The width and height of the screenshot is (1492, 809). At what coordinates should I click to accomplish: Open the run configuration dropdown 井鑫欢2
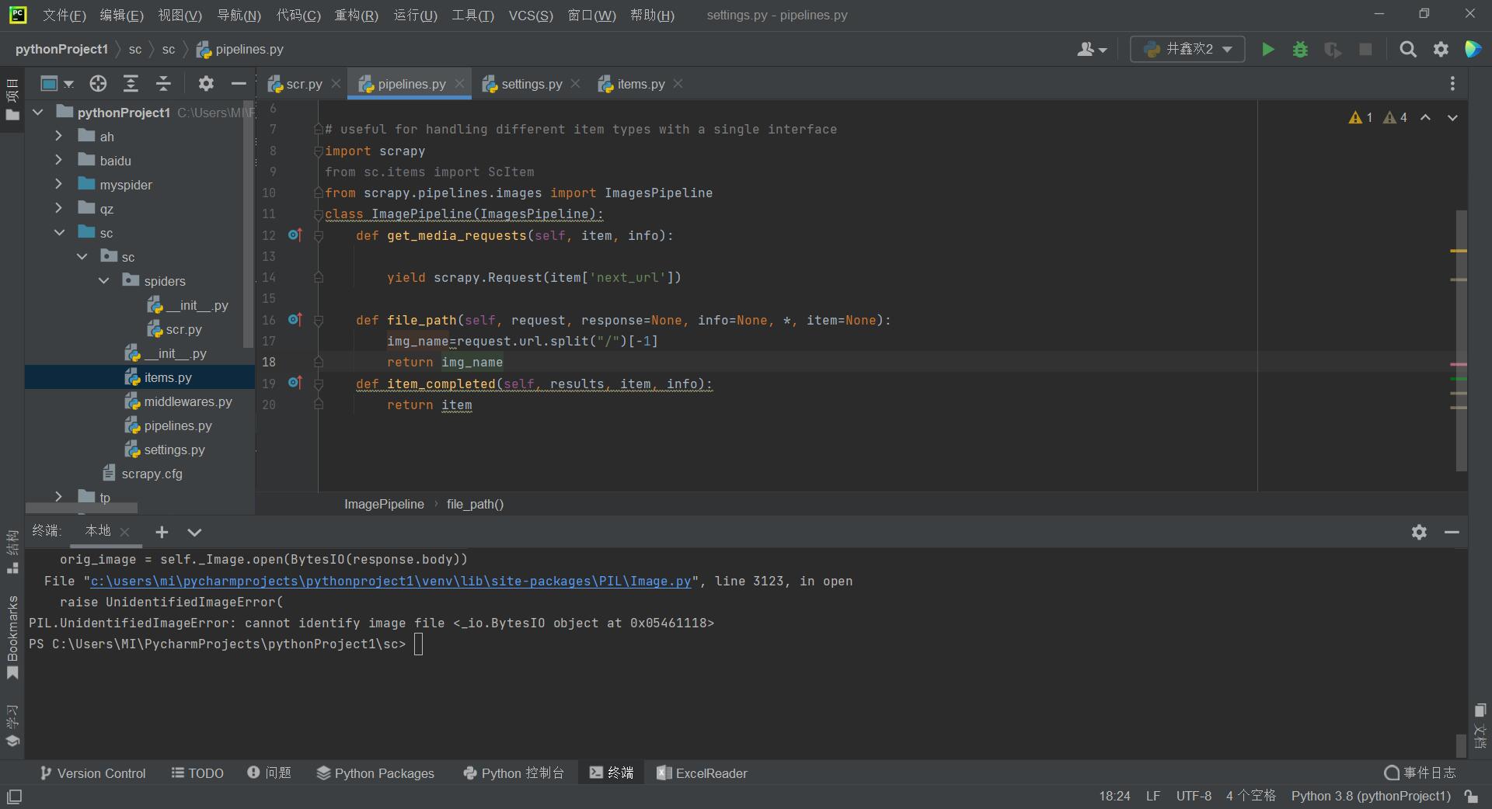1187,50
